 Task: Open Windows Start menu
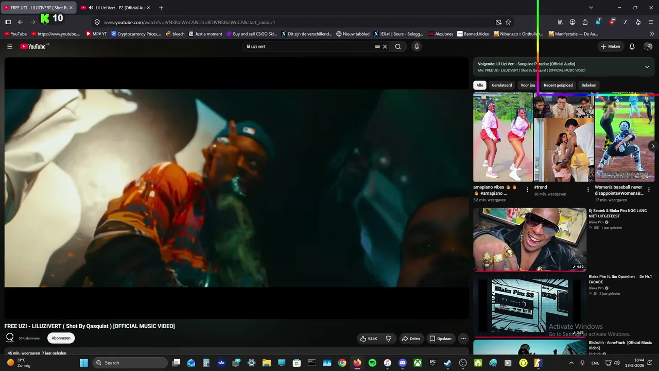pos(83,363)
